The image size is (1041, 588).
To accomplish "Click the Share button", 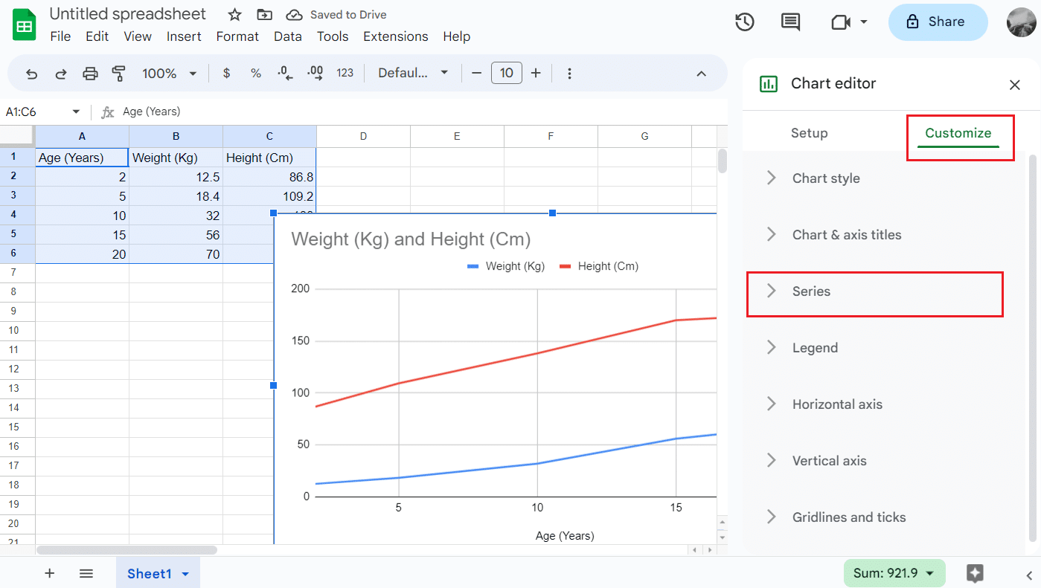I will [938, 22].
